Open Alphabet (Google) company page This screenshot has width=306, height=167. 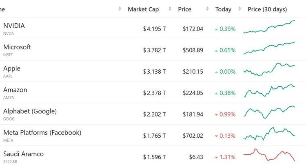30,111
